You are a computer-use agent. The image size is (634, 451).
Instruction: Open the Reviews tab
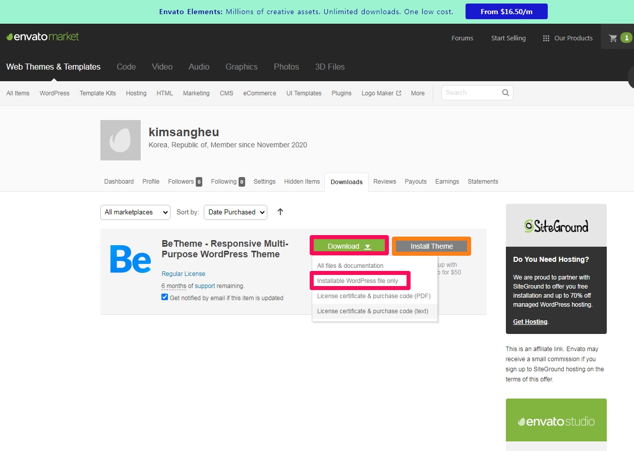pyautogui.click(x=385, y=182)
